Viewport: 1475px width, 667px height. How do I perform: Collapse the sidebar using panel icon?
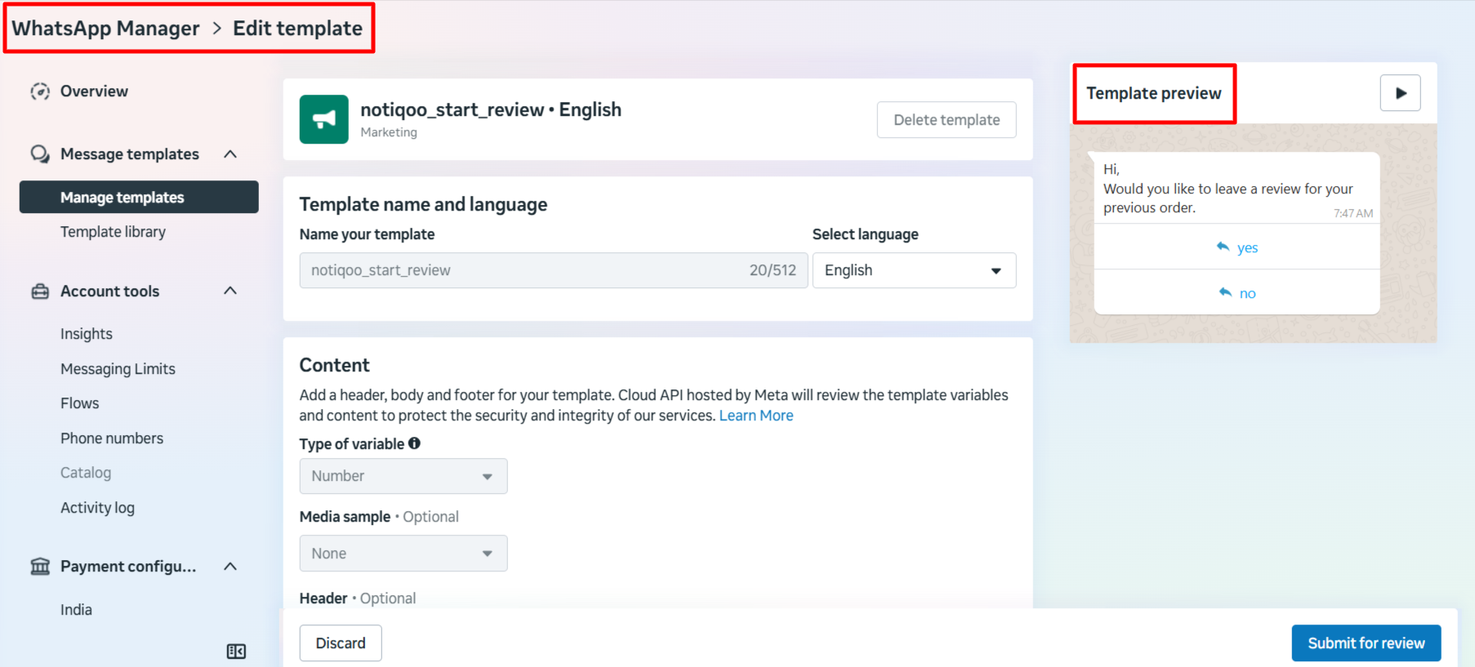[236, 651]
